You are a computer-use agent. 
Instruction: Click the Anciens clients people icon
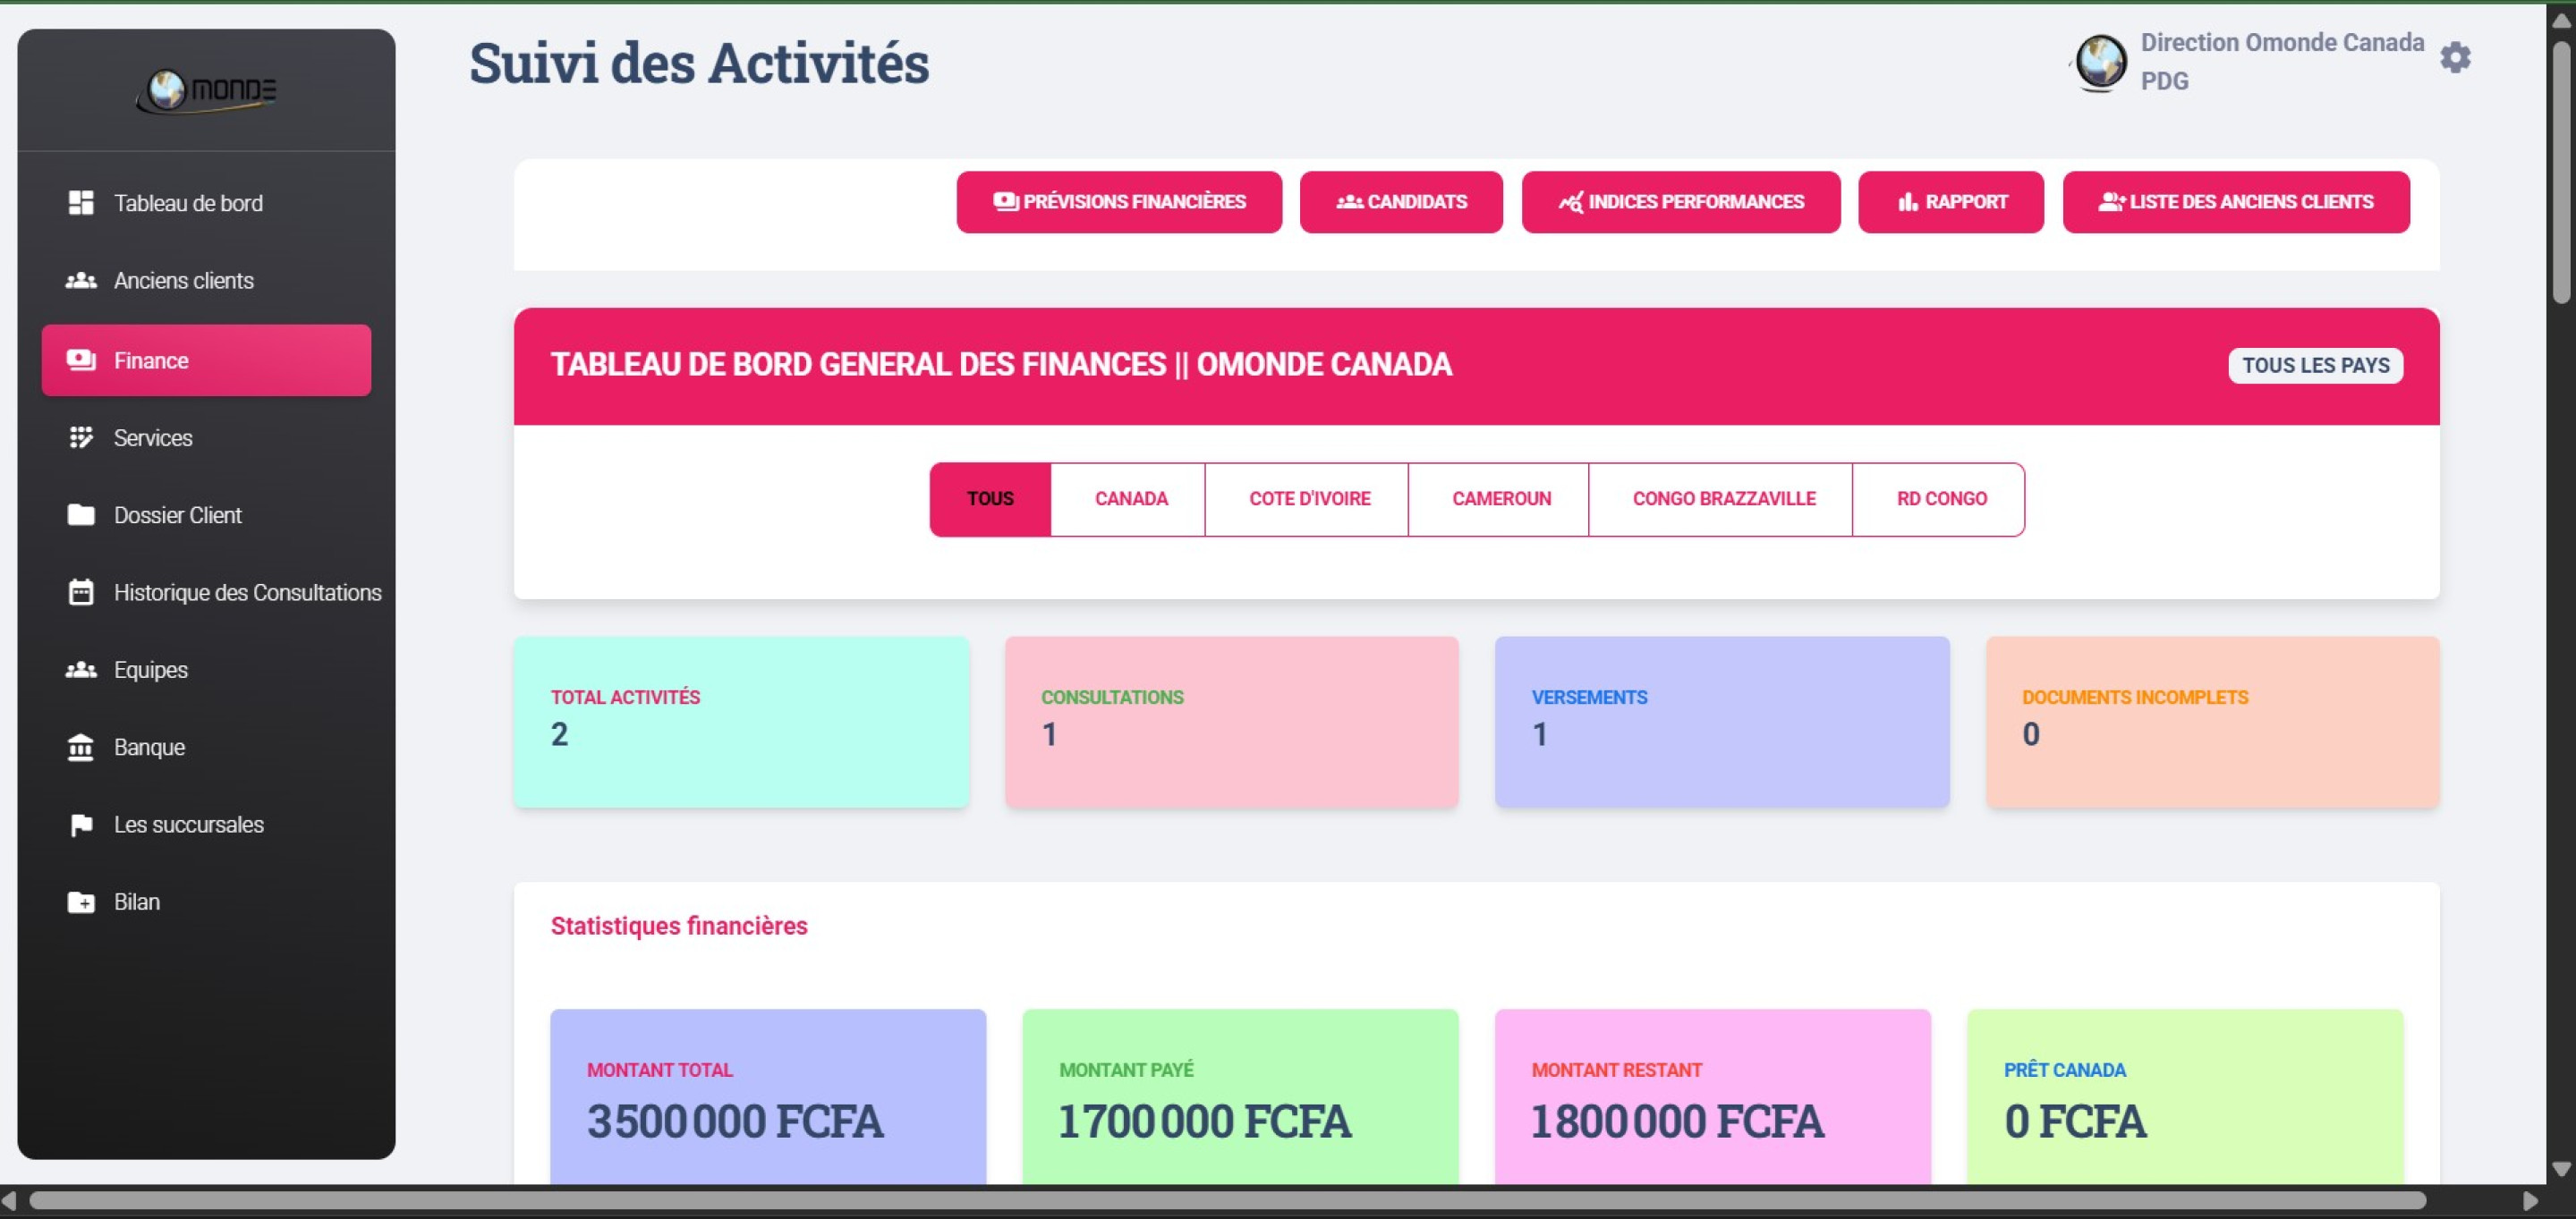coord(81,281)
